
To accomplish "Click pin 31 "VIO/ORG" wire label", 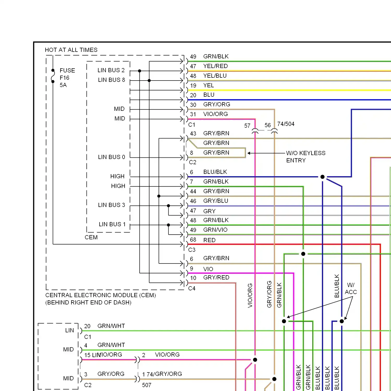I will tap(216, 114).
